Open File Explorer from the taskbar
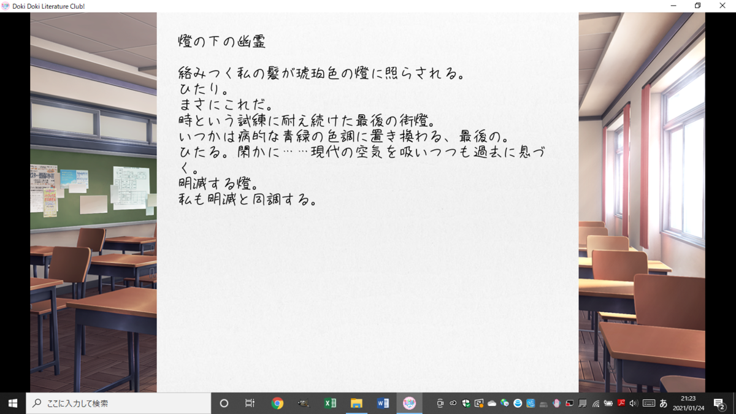The height and width of the screenshot is (414, 736). click(x=356, y=403)
